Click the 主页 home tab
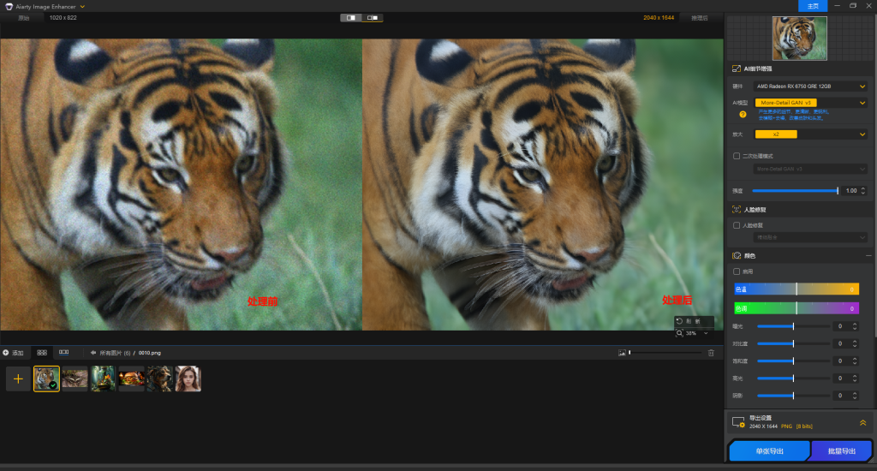 click(813, 6)
